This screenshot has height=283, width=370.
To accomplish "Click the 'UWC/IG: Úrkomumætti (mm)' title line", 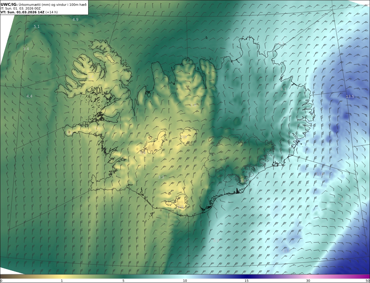I will click(x=43, y=4).
